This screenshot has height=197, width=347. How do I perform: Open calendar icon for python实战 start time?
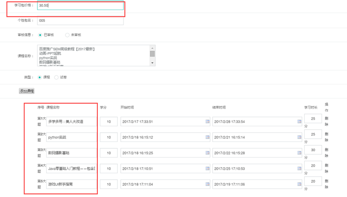(x=207, y=137)
